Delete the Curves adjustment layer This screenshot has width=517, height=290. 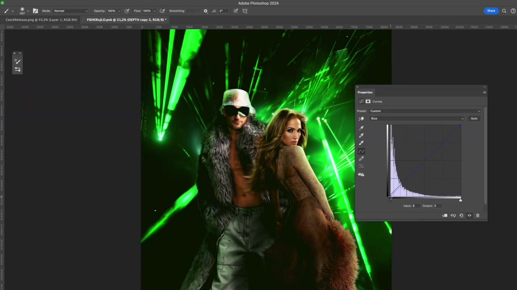tap(477, 215)
